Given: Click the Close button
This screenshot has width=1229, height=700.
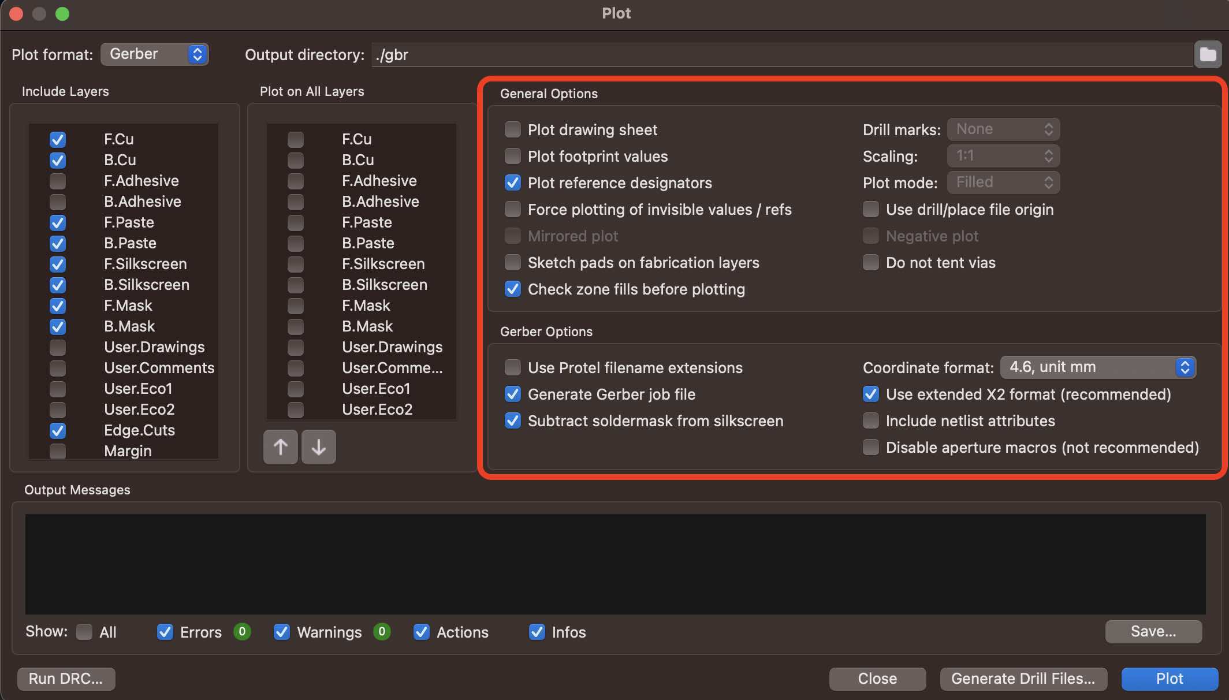Looking at the screenshot, I should [x=877, y=679].
